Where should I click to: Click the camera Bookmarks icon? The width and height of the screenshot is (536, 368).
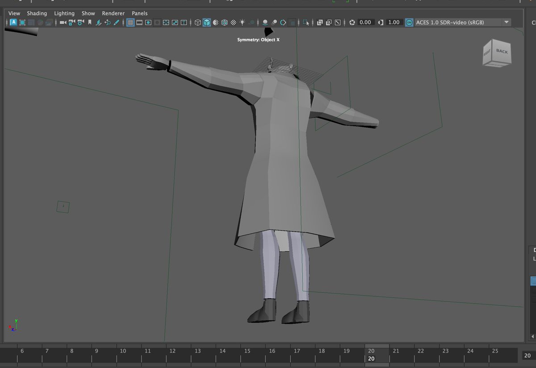[x=90, y=22]
